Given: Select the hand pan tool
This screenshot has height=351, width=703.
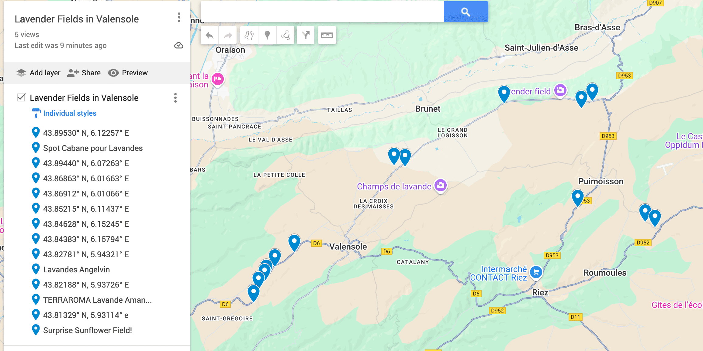Looking at the screenshot, I should (249, 36).
